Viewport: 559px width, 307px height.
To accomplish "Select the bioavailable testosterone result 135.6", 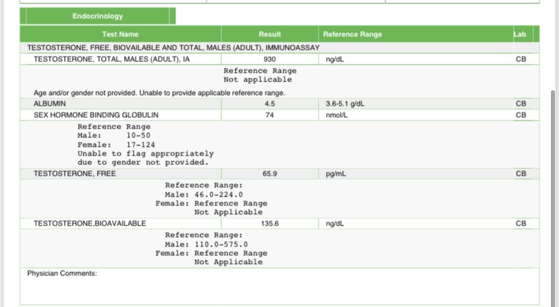I will point(269,224).
